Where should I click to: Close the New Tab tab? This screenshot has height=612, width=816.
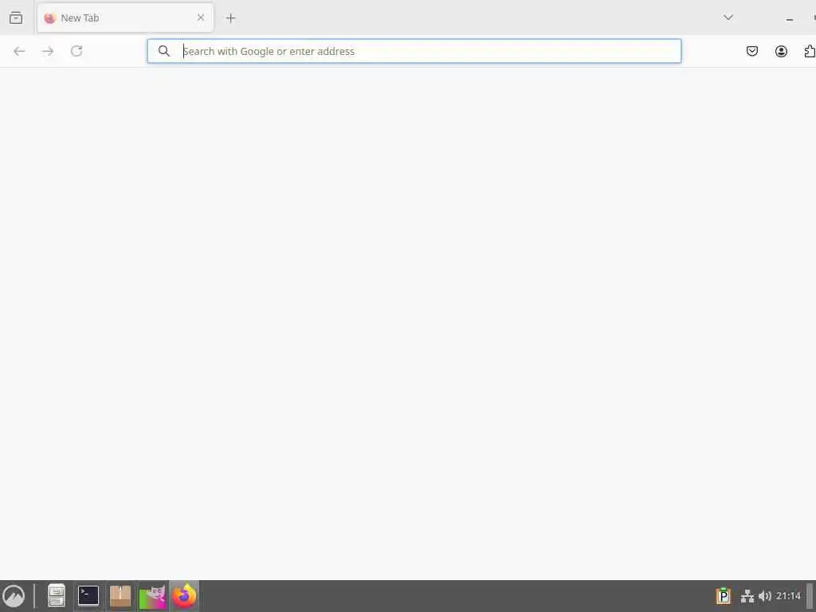pyautogui.click(x=200, y=18)
